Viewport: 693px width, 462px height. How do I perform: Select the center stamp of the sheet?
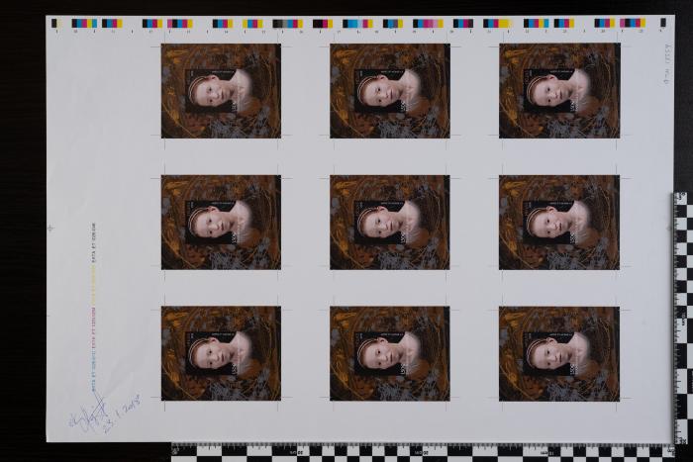[390, 223]
